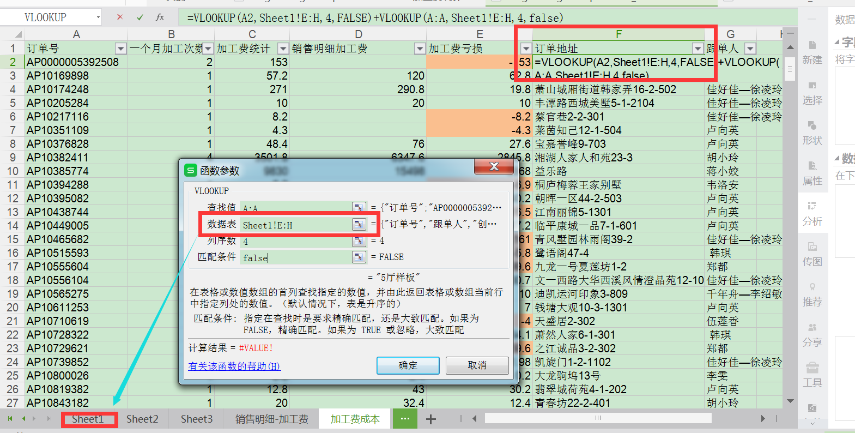
Task: Select cell AP10174248 in column A
Action: (76, 89)
